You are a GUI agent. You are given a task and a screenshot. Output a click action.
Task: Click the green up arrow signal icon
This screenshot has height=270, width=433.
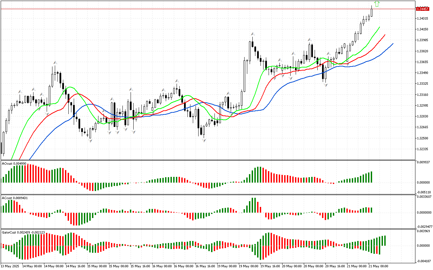point(377,4)
